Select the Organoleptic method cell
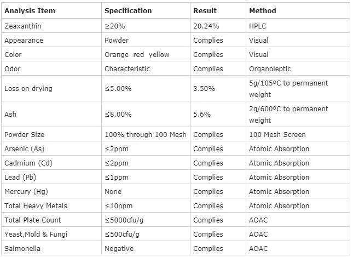This screenshot has width=353, height=257. [x=270, y=68]
